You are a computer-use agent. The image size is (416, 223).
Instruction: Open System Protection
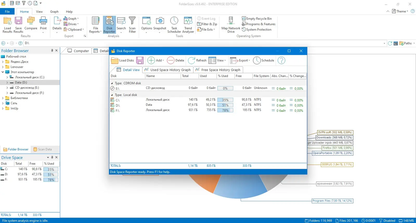tap(256, 30)
